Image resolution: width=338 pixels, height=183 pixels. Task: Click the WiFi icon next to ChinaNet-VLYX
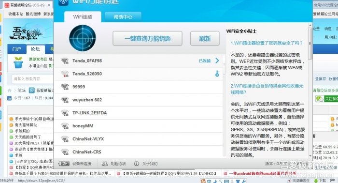[65, 139]
